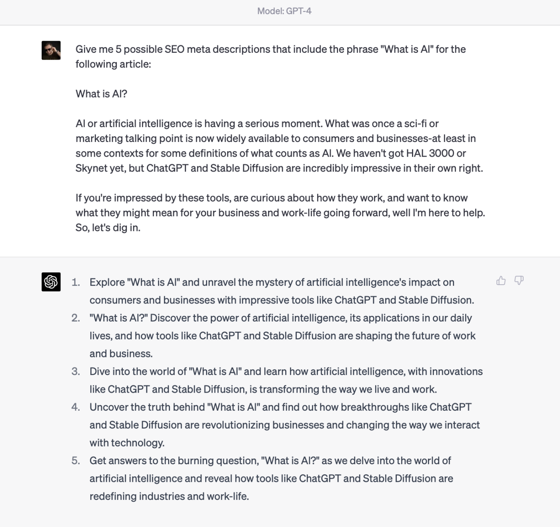
Task: Click the "So, let's dig in." sentence
Action: pyautogui.click(x=108, y=228)
